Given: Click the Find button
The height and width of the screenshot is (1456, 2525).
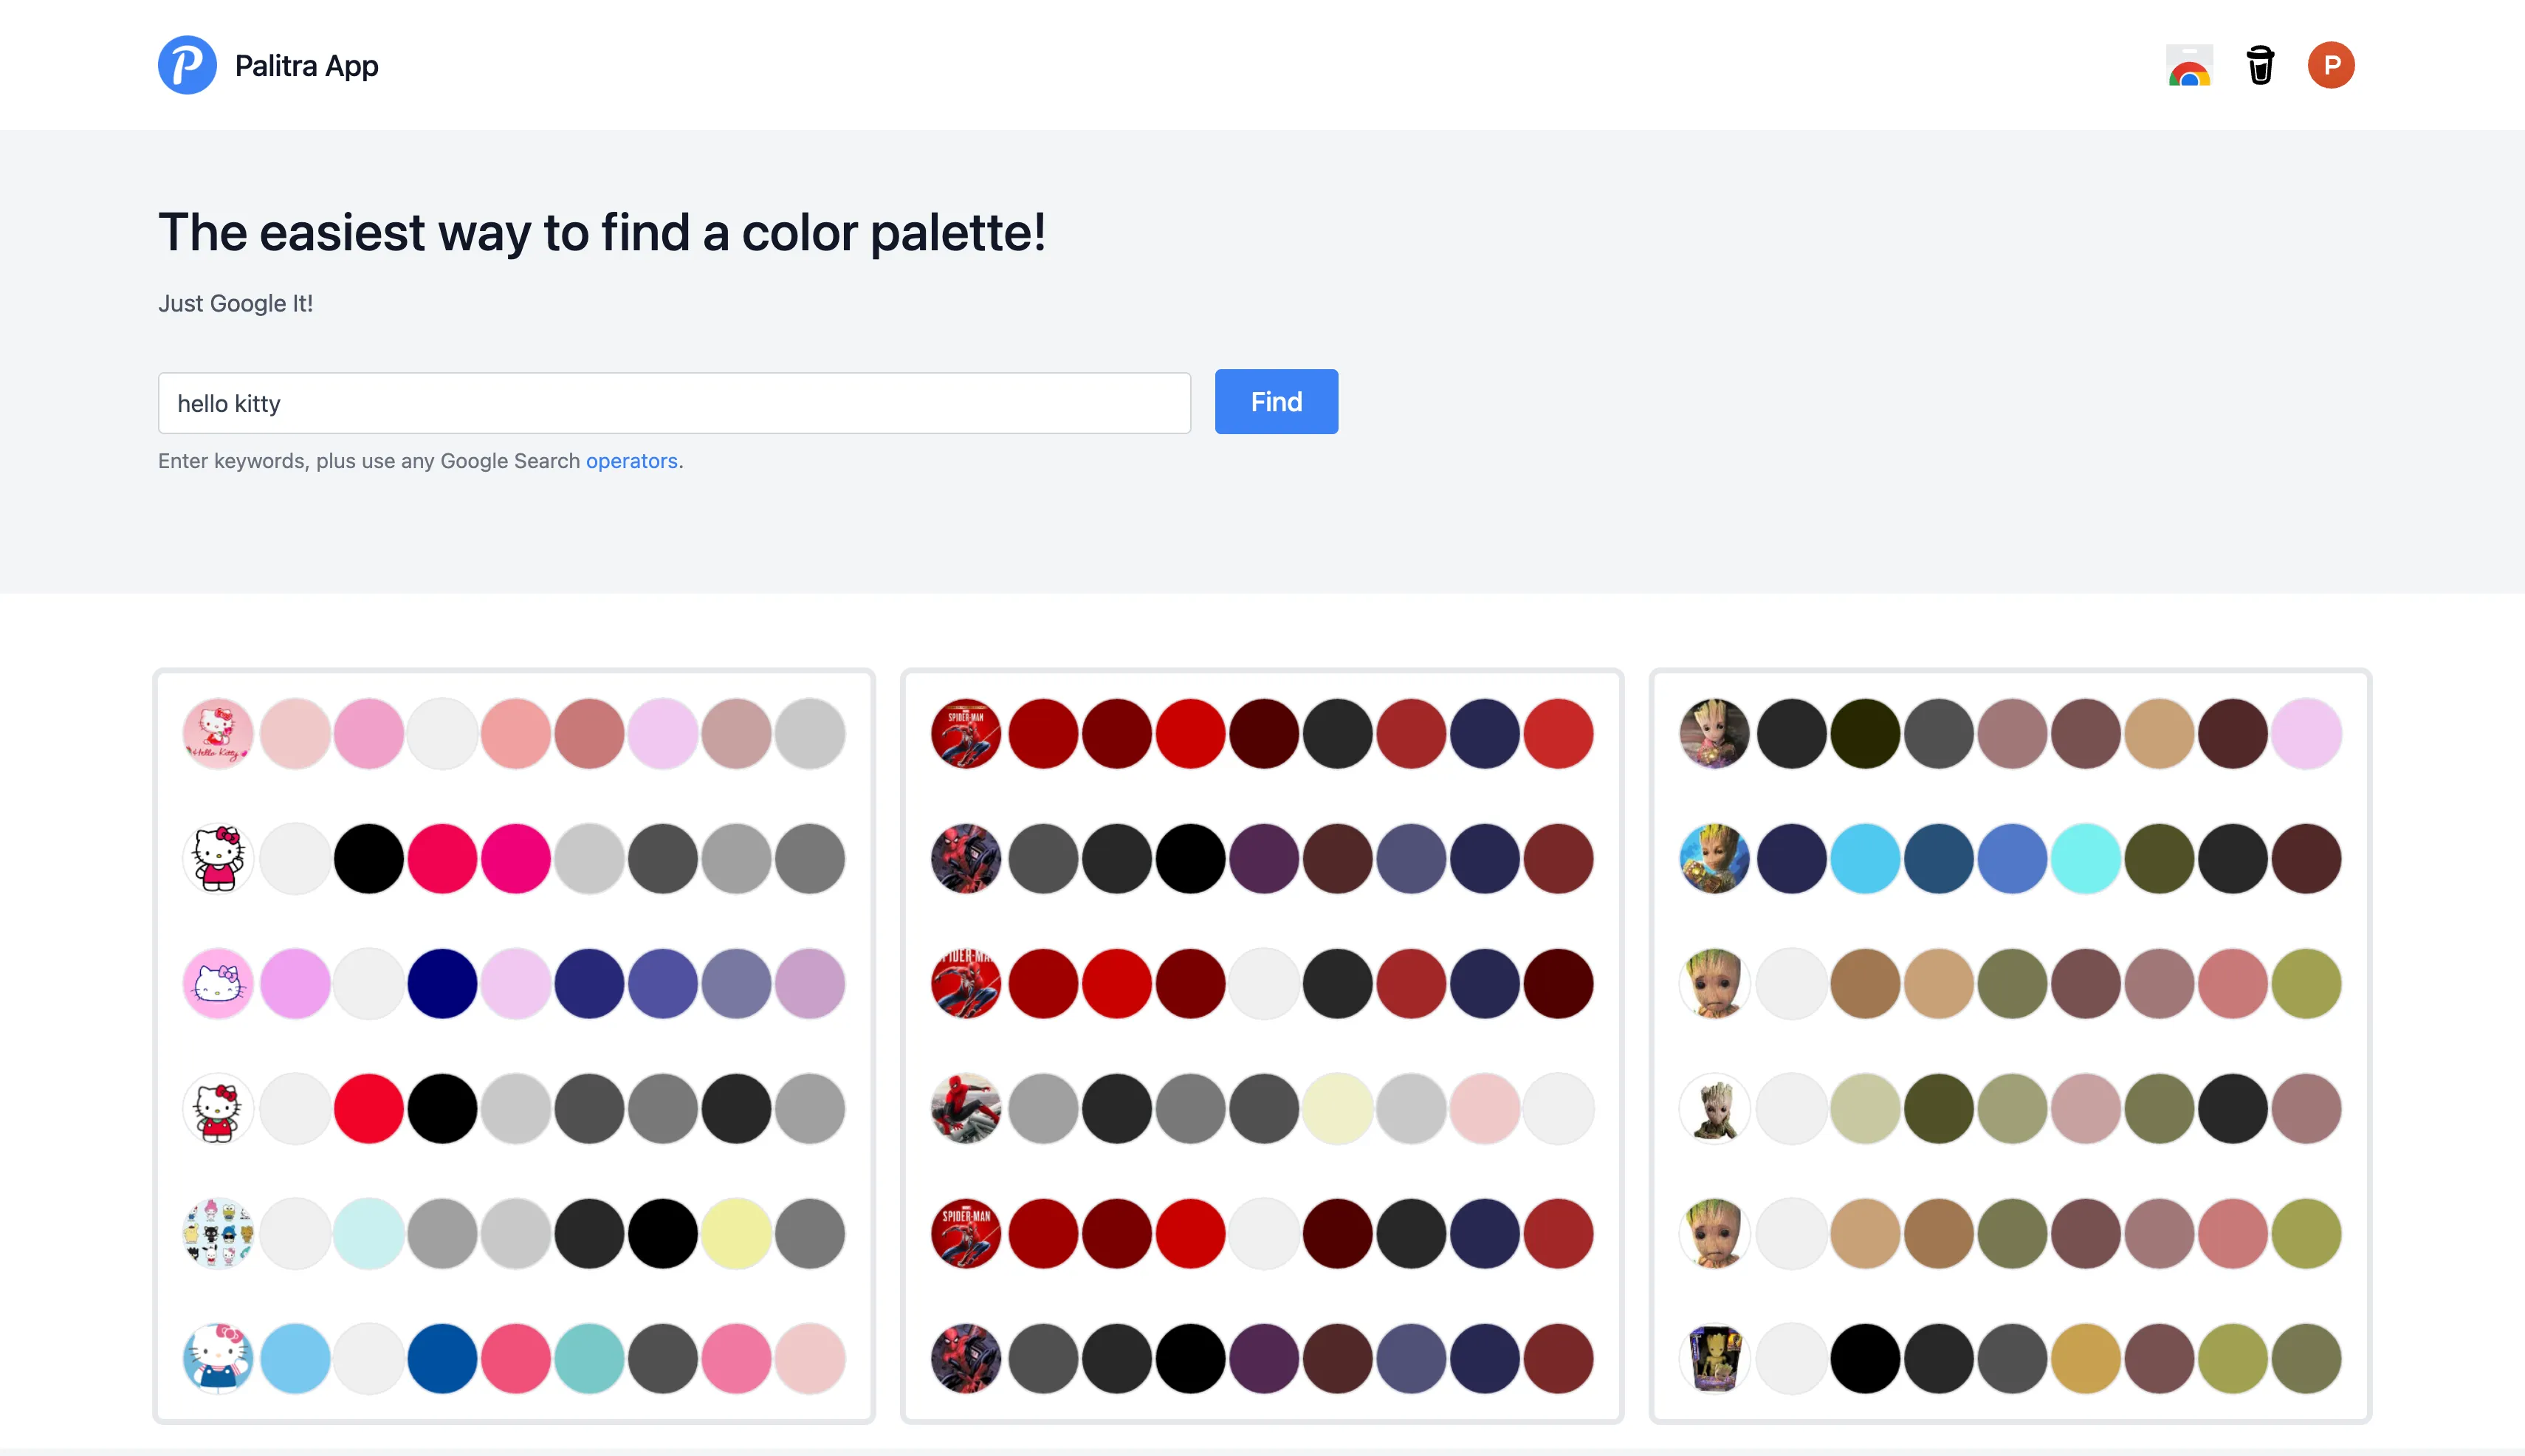Looking at the screenshot, I should point(1275,402).
